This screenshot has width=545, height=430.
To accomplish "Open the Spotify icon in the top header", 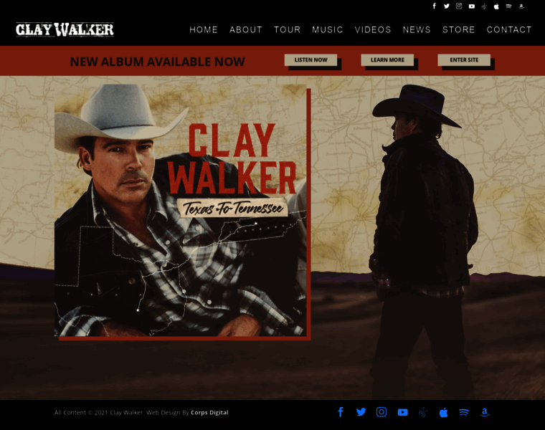I will coord(509,6).
